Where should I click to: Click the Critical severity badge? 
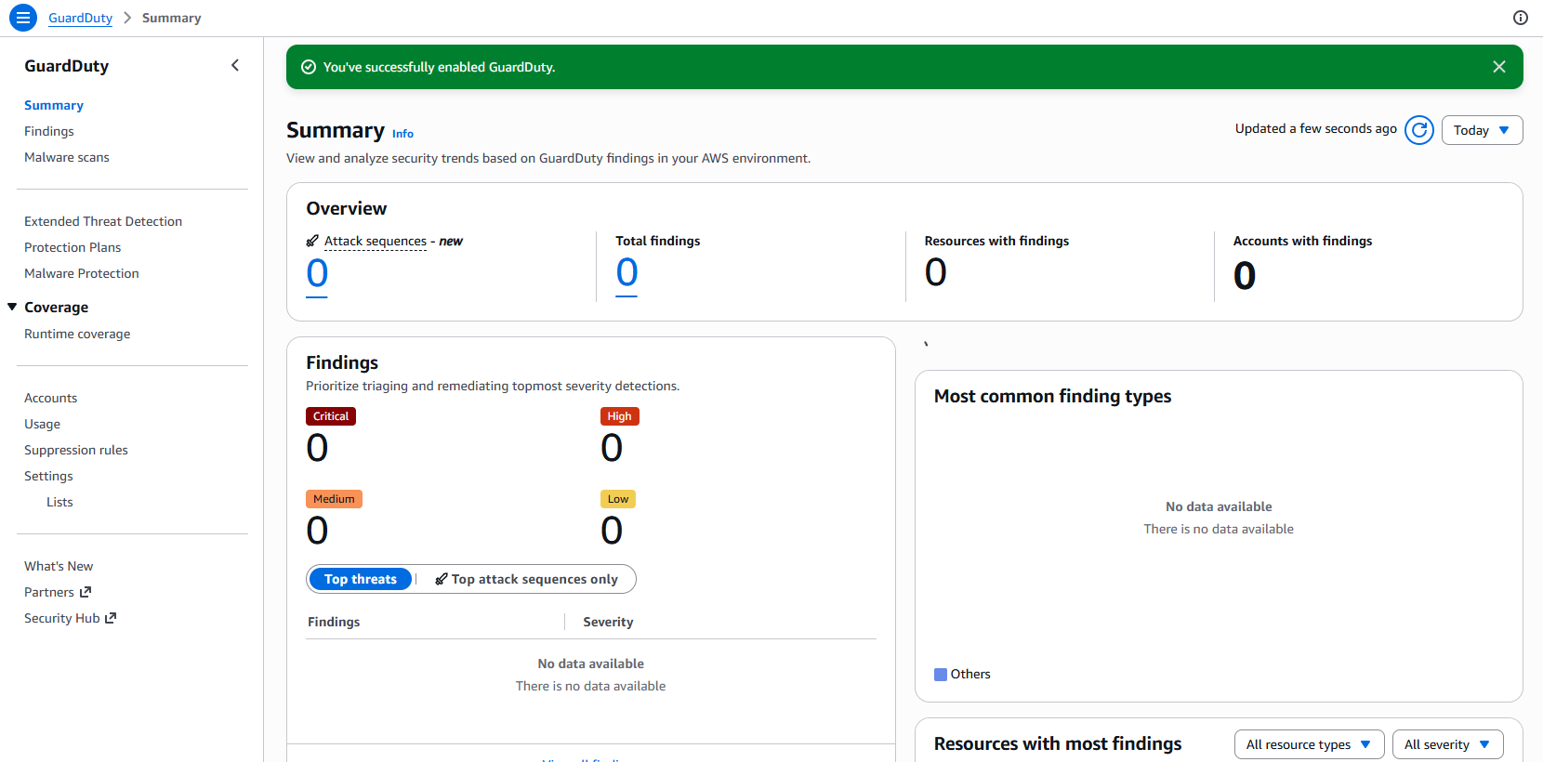click(x=331, y=416)
